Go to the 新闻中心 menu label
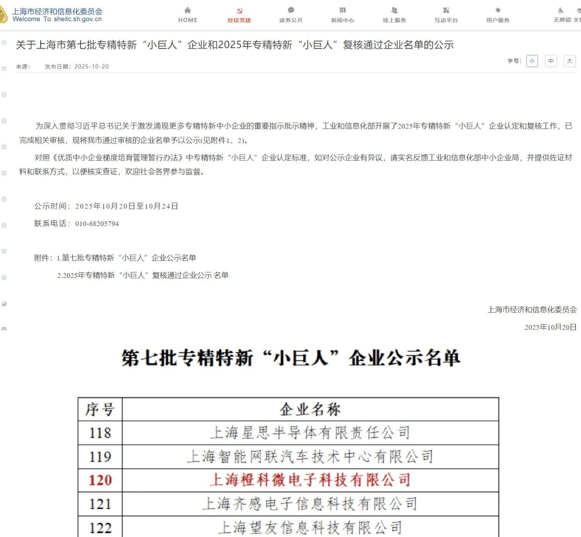Viewport: 581px width, 537px height. 342,20
